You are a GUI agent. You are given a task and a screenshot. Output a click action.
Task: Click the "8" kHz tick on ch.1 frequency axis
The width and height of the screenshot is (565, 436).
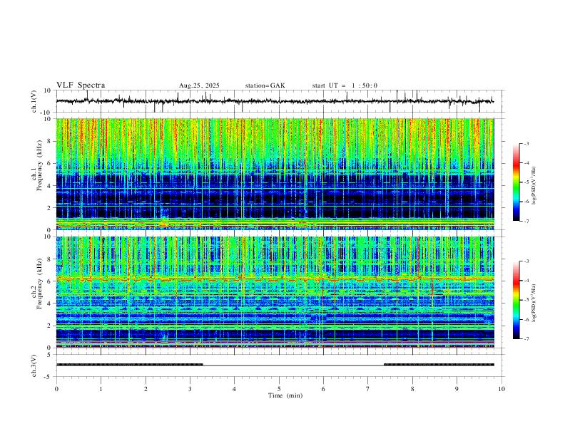tap(50, 141)
